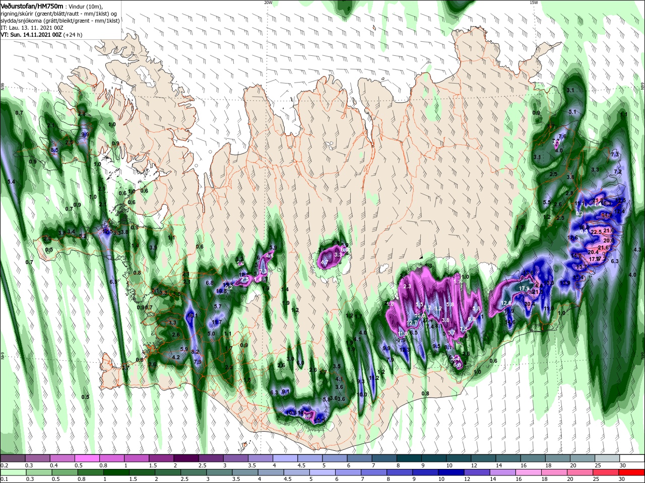Screen dimensions: 645x483
Task: Click the 5.9 precipitation value
Action: click(184, 349)
